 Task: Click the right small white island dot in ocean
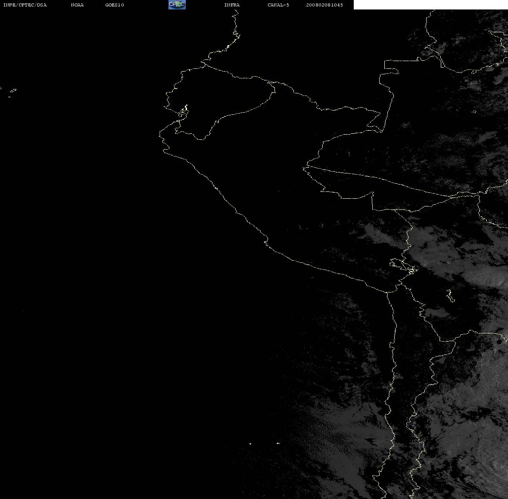point(278,443)
